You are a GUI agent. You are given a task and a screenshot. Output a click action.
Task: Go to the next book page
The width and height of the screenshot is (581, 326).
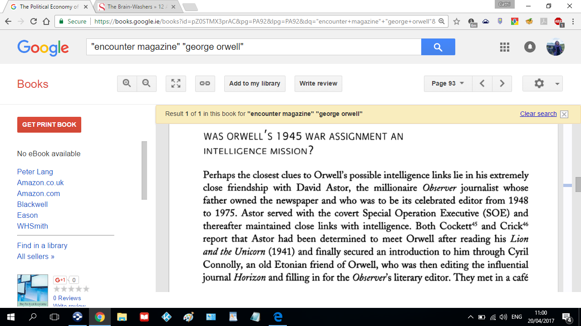[502, 84]
